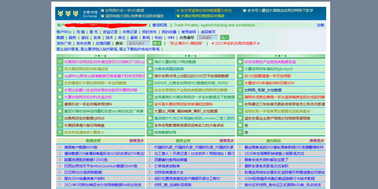Click the phone icon beside 出售各类精品数据

tap(150, 69)
